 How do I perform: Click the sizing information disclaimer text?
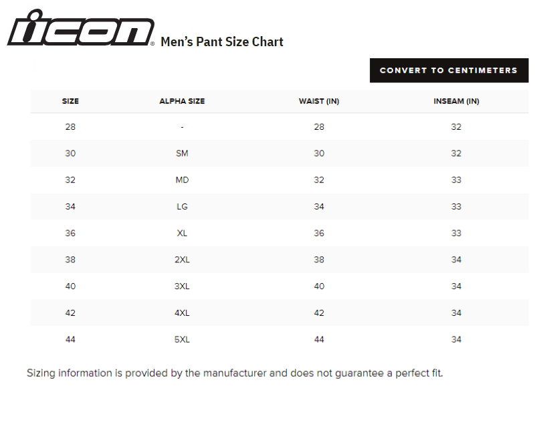[x=235, y=373]
